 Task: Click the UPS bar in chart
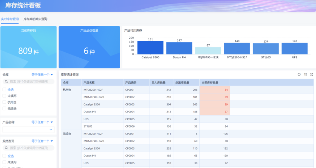pos(294,49)
